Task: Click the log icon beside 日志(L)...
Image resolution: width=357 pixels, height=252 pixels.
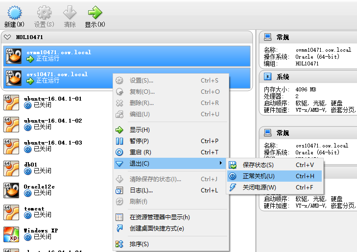Action: coord(119,190)
